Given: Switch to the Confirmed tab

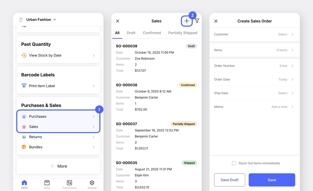Looking at the screenshot, I should coord(152,33).
